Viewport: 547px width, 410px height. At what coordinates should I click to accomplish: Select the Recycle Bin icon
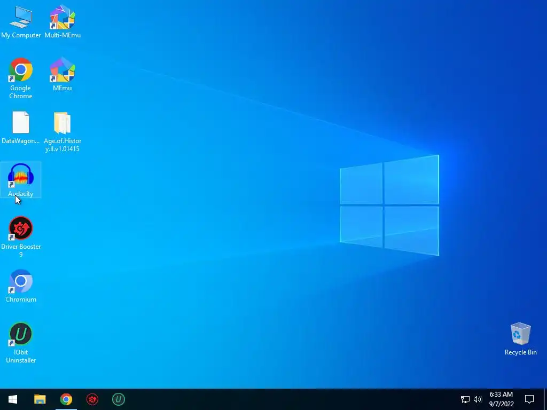click(520, 339)
